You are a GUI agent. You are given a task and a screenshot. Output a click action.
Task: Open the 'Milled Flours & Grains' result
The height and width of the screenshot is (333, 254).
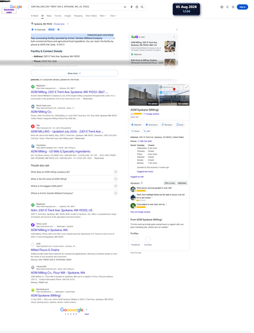45,250
